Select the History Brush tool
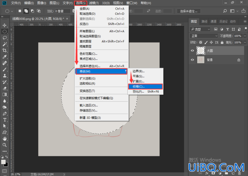The height and width of the screenshot is (176, 248). pos(5,82)
